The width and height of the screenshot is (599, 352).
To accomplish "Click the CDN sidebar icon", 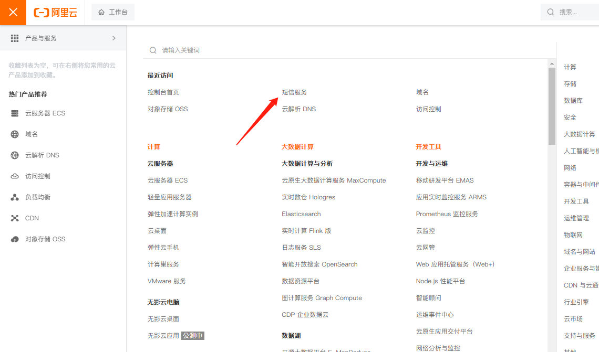I will (x=15, y=218).
